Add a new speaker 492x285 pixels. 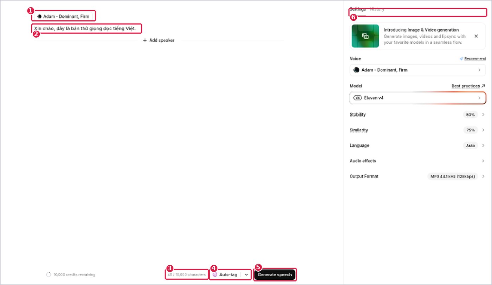coord(158,40)
